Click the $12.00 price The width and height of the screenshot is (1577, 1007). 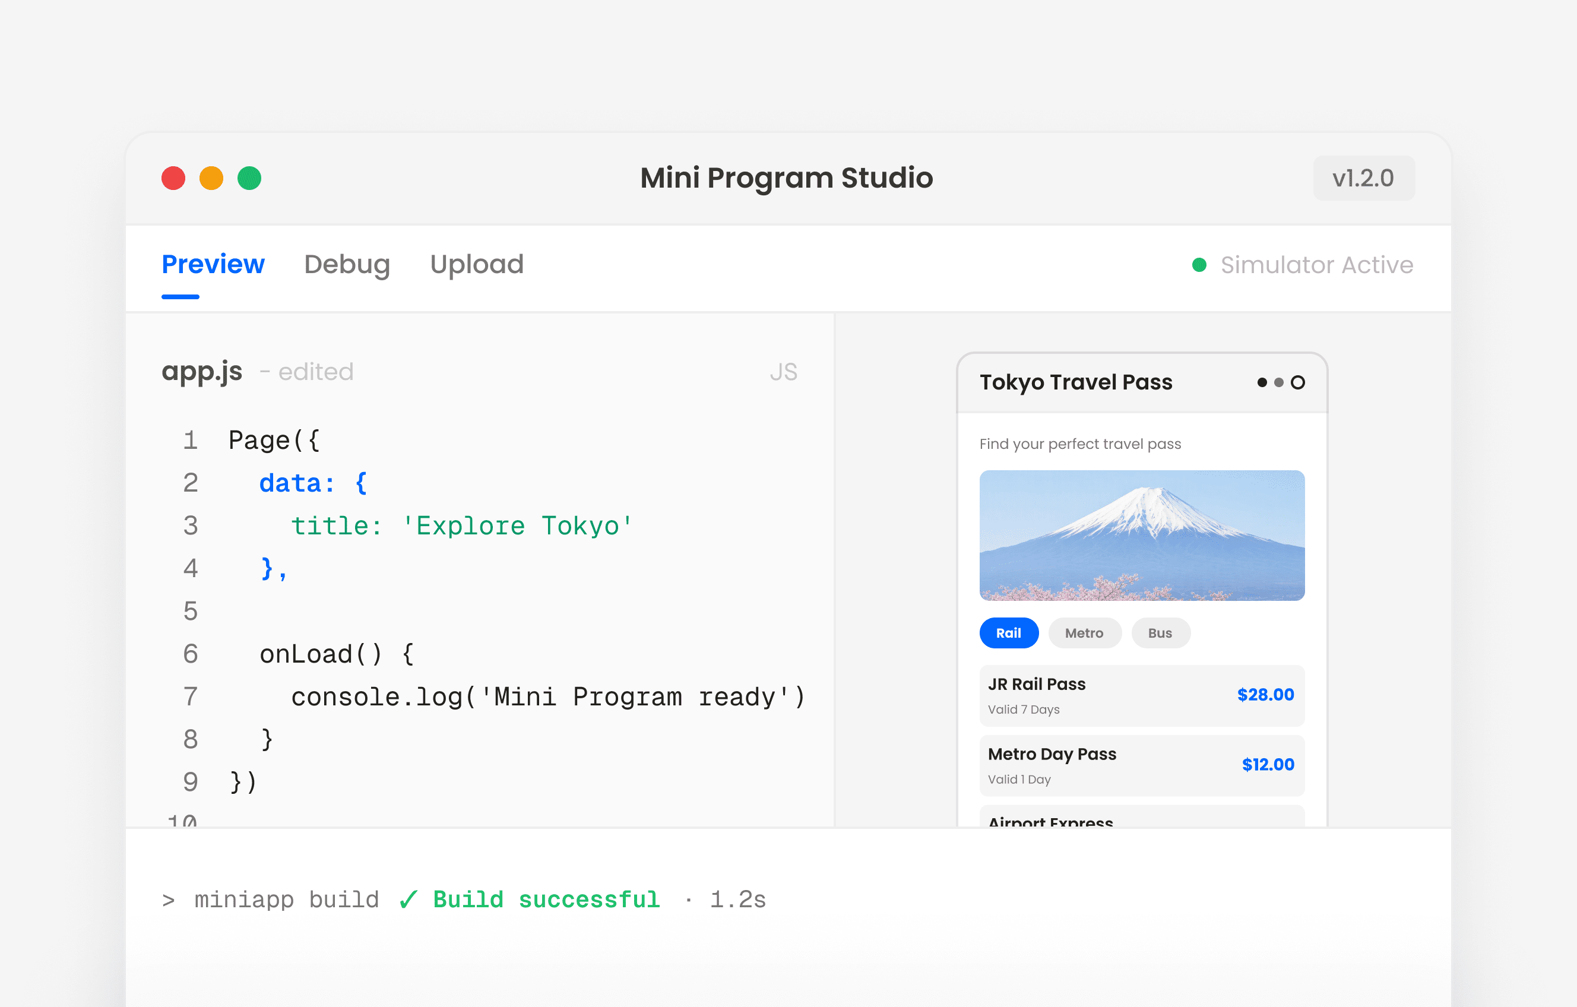(1268, 765)
